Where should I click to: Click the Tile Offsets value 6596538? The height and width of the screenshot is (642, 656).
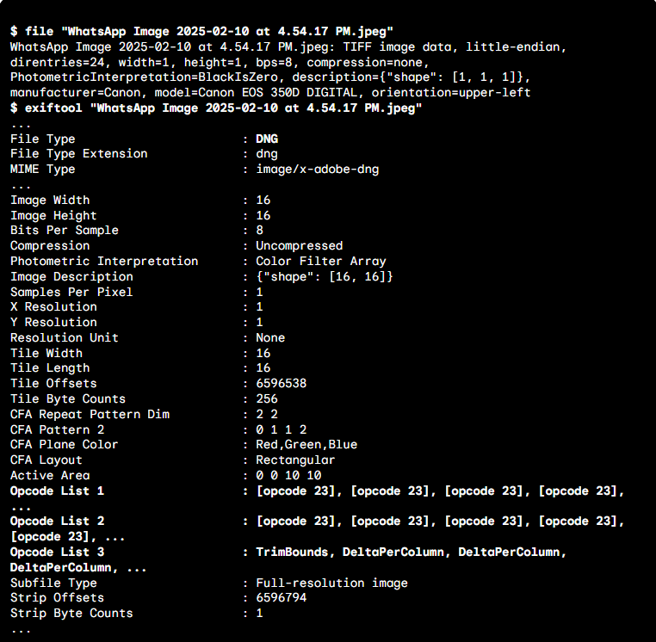pos(281,383)
